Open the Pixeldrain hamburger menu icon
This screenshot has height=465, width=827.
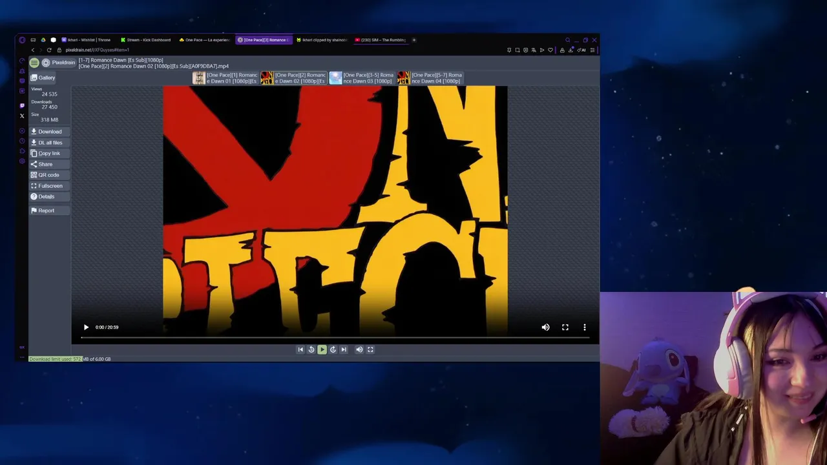pyautogui.click(x=34, y=63)
